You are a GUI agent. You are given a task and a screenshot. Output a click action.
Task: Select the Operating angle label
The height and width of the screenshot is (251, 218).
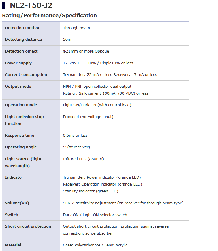[21, 147]
